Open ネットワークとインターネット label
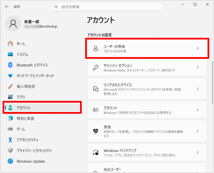214x173 pixels. click(36, 76)
